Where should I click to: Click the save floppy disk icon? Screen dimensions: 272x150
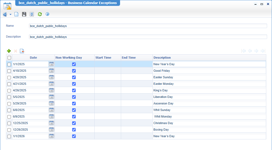coord(24,14)
